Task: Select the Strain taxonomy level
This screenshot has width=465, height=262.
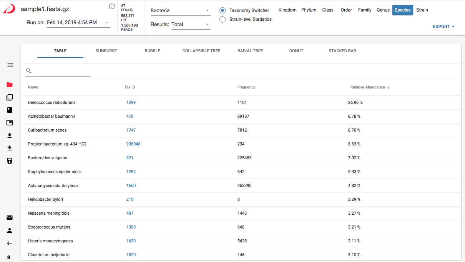Action: pyautogui.click(x=422, y=10)
